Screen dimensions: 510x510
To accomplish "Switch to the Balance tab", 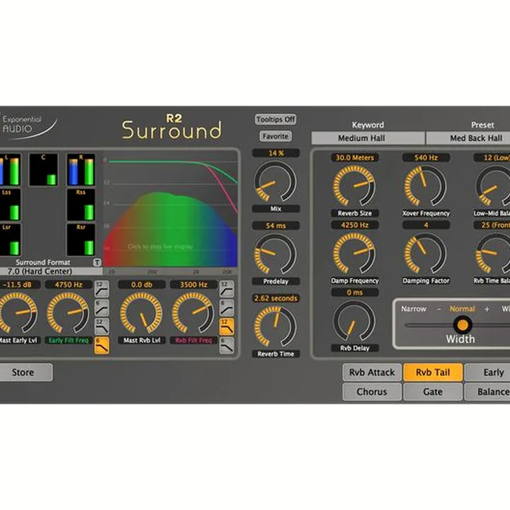I will tap(487, 392).
